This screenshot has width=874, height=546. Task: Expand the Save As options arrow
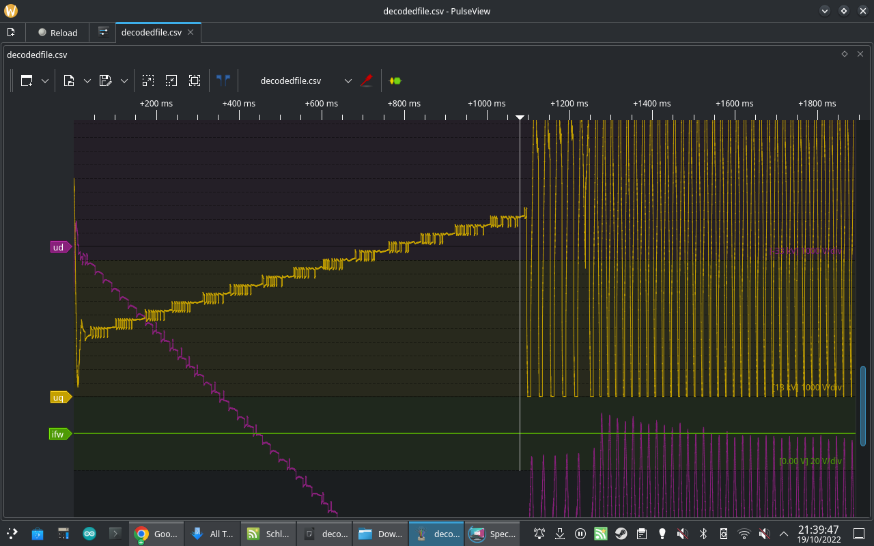124,81
